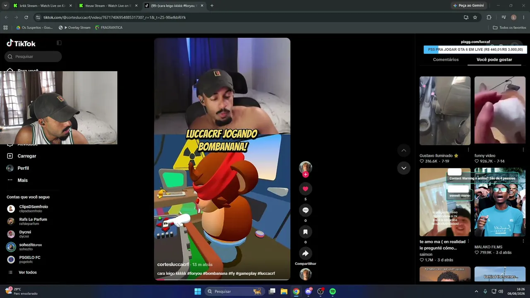The height and width of the screenshot is (298, 530).
Task: Select the Você pode gostar tab
Action: click(x=494, y=60)
